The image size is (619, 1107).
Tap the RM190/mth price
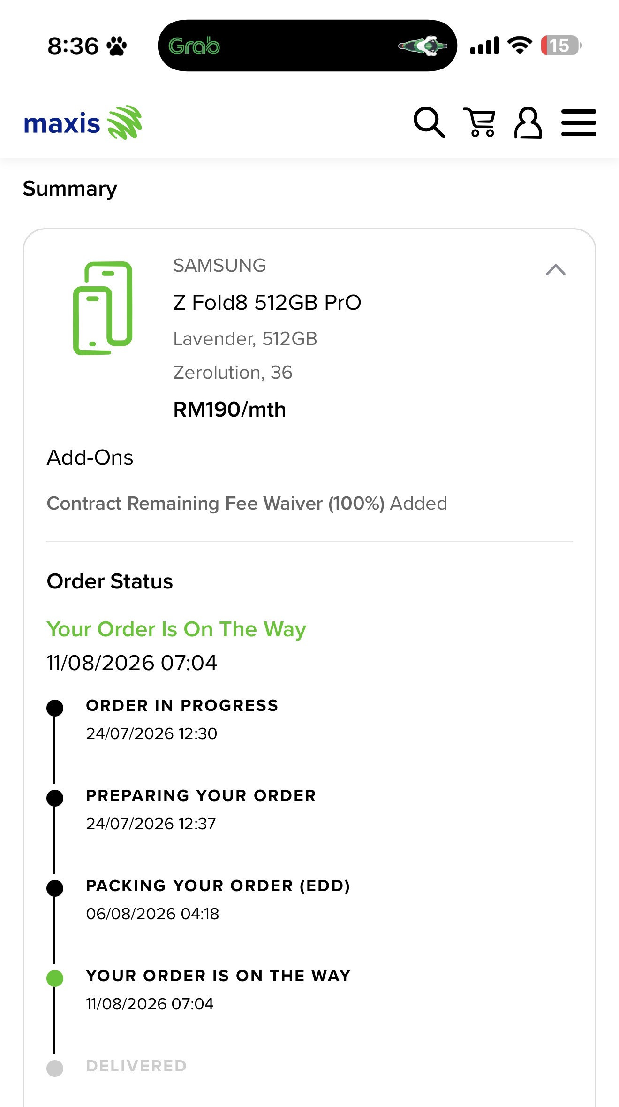(x=229, y=409)
